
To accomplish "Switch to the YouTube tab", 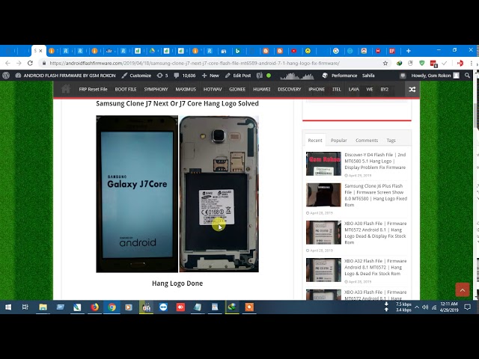I will (294, 51).
